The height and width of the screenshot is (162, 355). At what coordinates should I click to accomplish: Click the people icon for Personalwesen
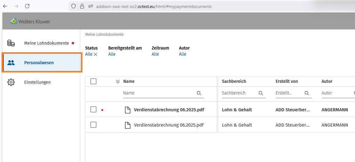pos(11,63)
